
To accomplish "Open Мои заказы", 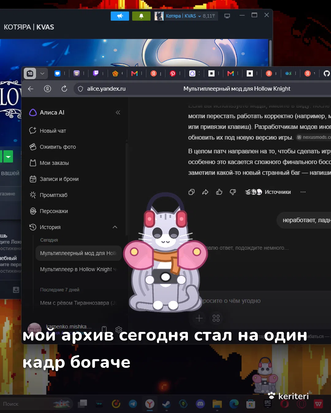I will click(49, 163).
